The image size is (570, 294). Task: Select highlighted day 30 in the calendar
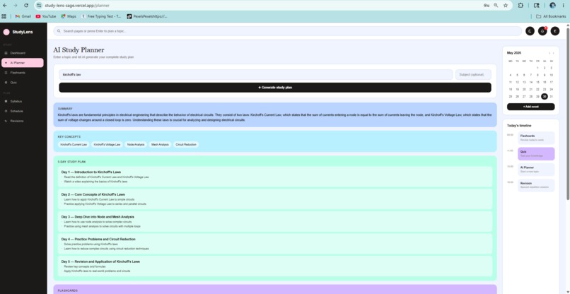pyautogui.click(x=545, y=96)
